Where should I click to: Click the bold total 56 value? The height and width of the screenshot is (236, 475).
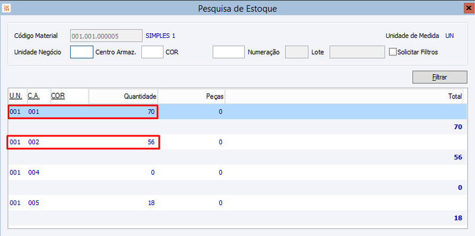click(458, 157)
